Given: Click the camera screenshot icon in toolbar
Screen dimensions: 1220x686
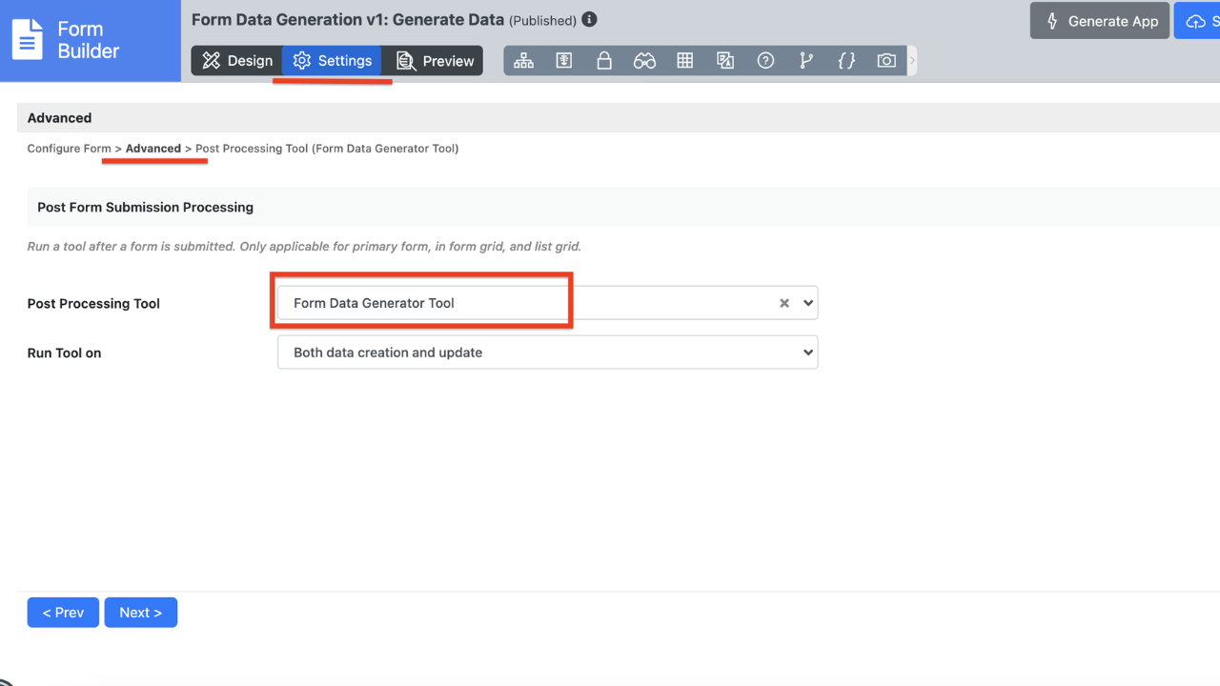Looking at the screenshot, I should coord(886,61).
